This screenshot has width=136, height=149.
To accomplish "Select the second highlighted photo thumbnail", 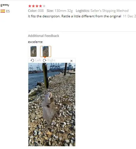I will click(x=46, y=52).
